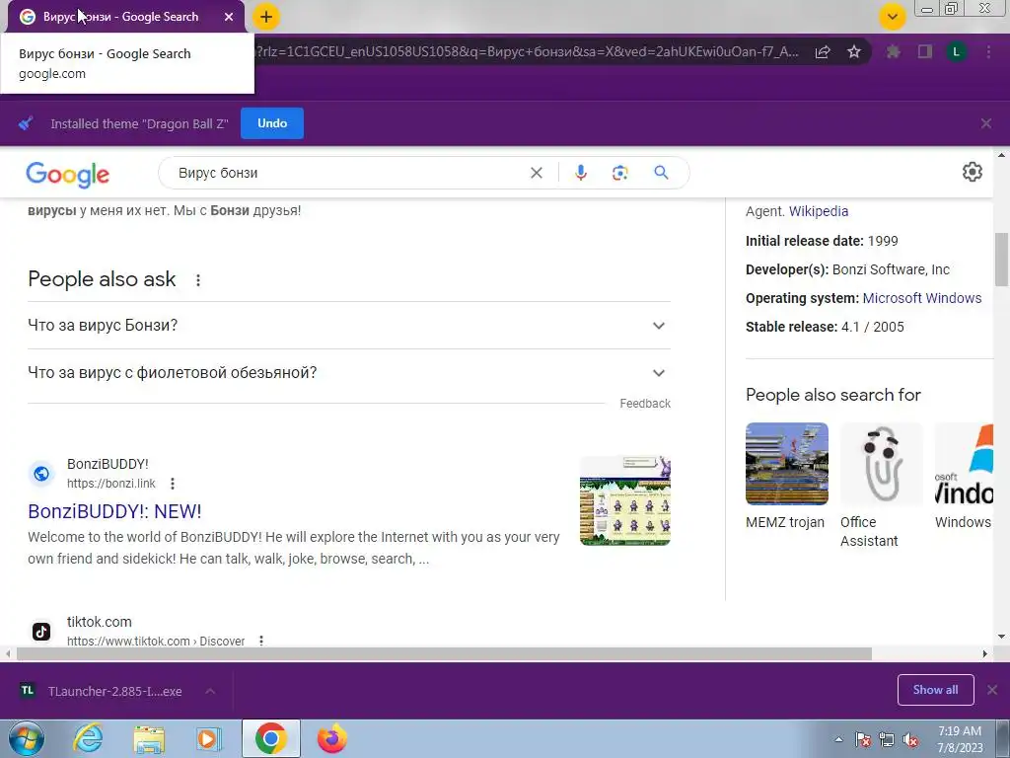
Task: Toggle the side panel icon
Action: [925, 51]
